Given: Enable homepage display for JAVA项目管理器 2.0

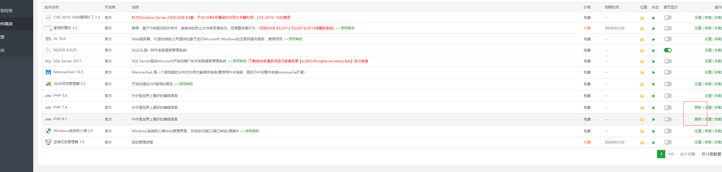Looking at the screenshot, I should (668, 84).
